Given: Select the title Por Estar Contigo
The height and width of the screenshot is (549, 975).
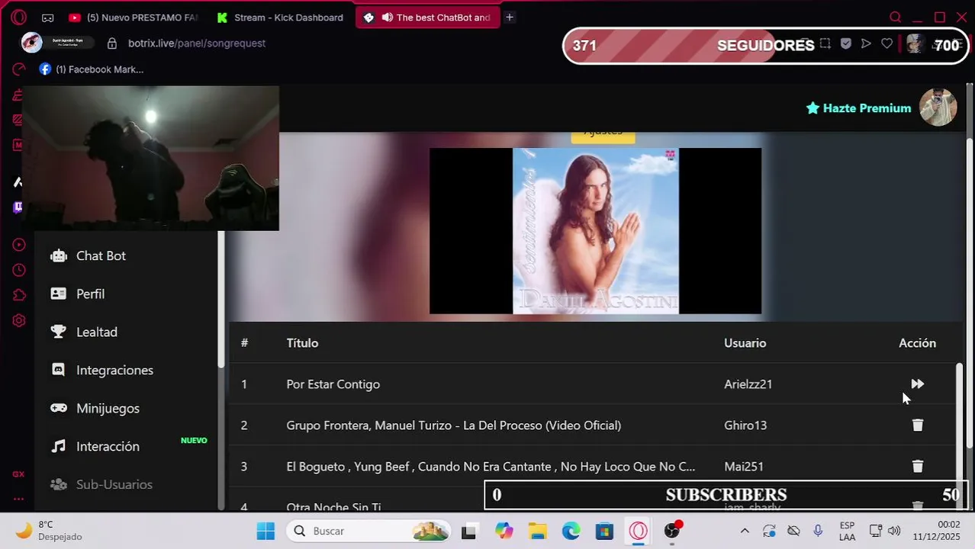Looking at the screenshot, I should [x=333, y=384].
